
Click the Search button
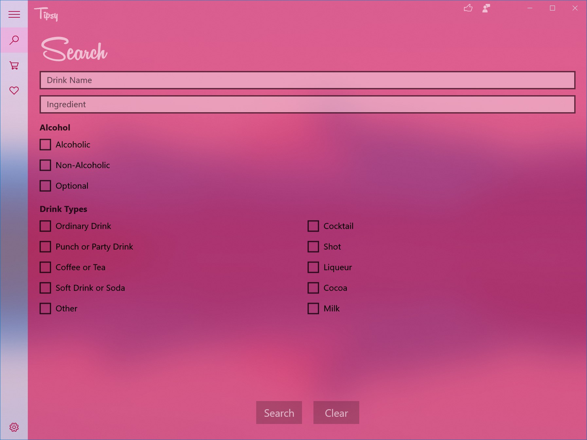279,413
